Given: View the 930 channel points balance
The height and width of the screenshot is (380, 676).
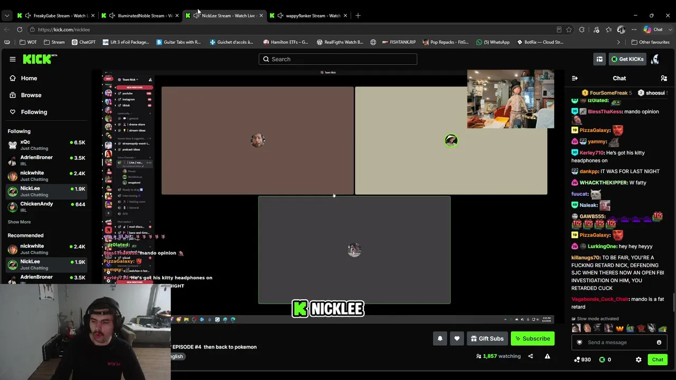Looking at the screenshot, I should click(x=582, y=359).
